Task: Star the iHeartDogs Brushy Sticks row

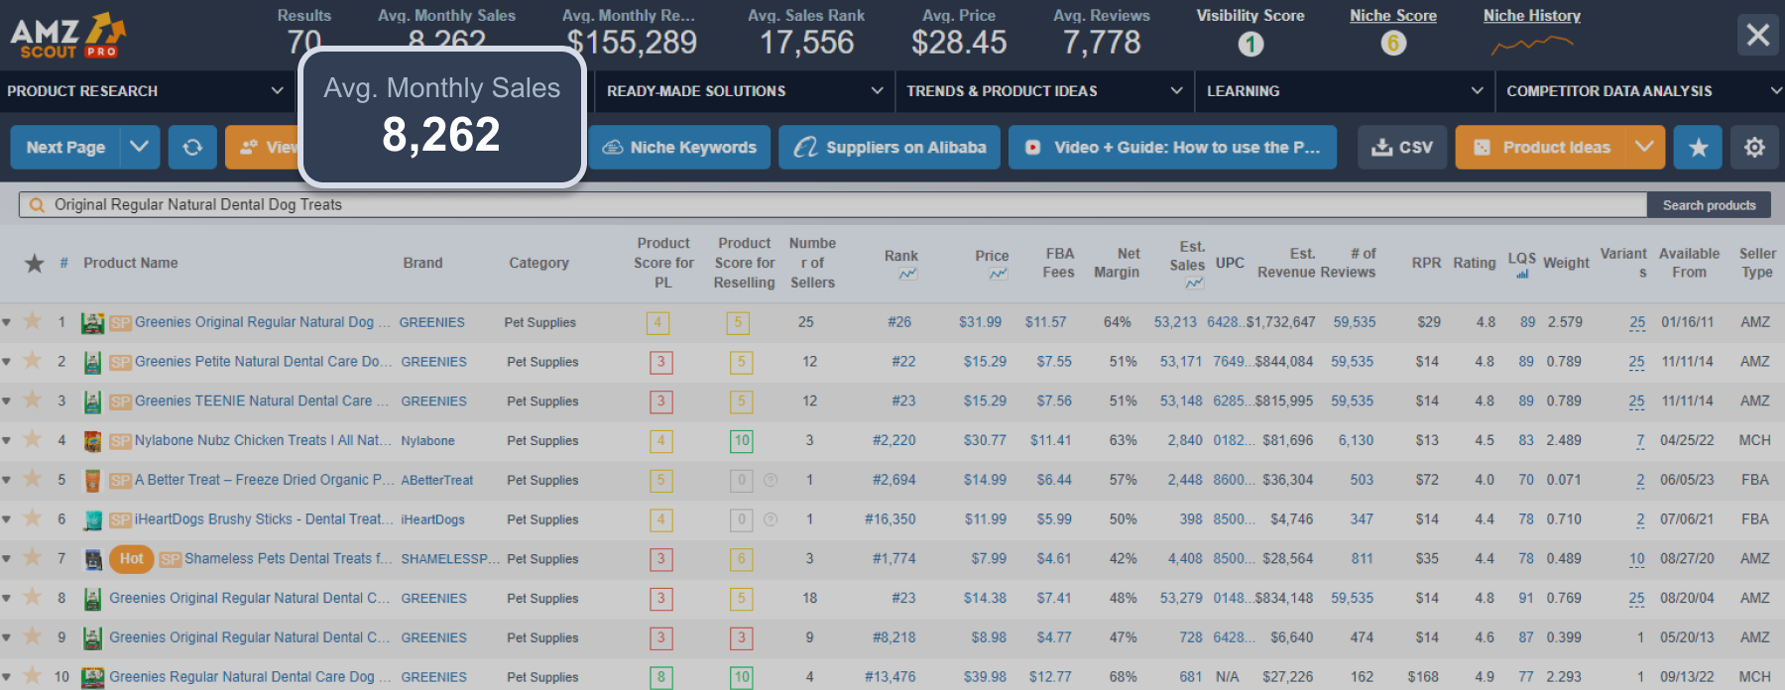Action: click(x=33, y=517)
